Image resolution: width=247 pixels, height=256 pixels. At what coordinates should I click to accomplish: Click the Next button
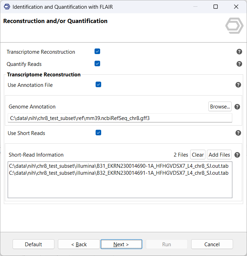click(x=121, y=244)
